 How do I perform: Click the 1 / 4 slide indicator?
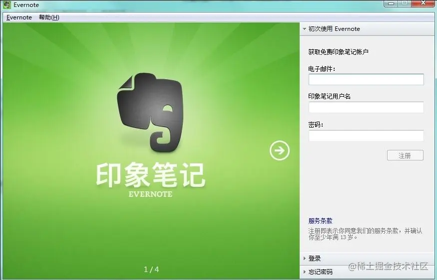click(x=151, y=270)
